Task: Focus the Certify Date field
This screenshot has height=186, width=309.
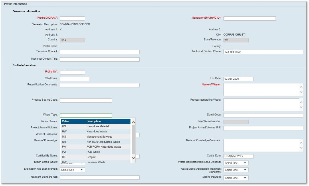Action: pyautogui.click(x=238, y=156)
